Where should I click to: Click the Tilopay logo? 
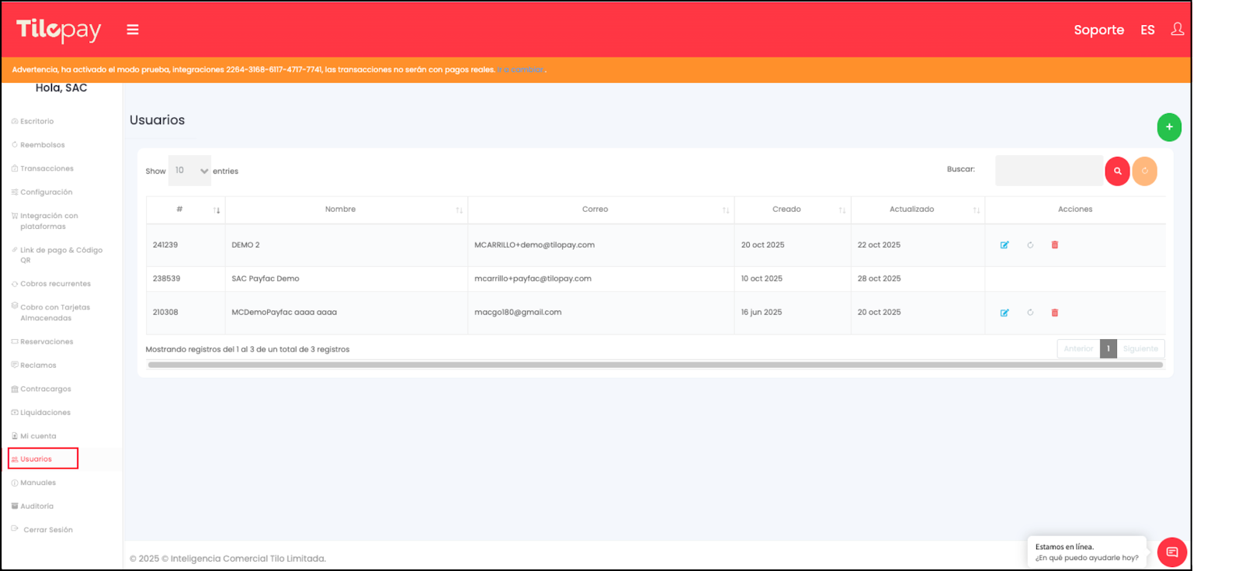click(x=58, y=29)
